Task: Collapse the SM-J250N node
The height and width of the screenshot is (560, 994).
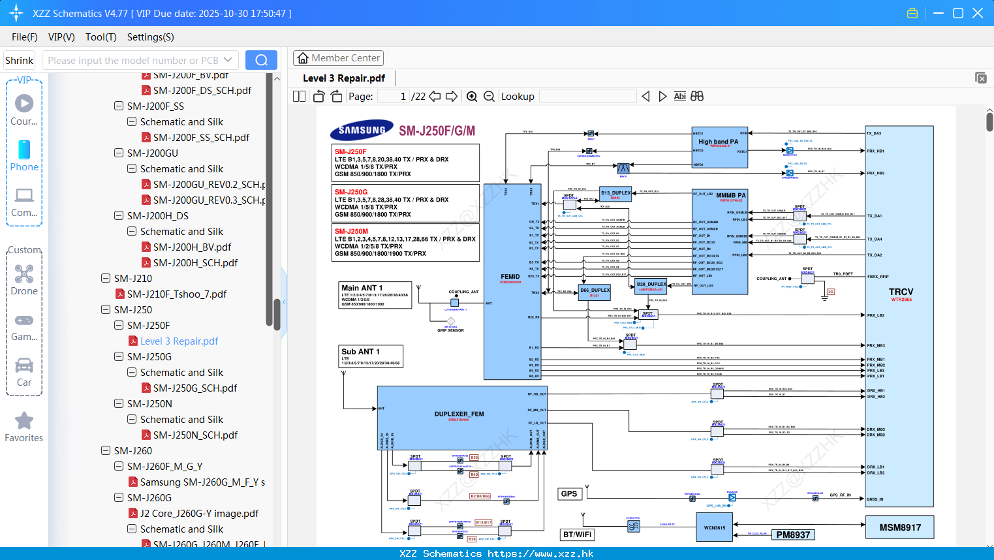Action: (119, 403)
